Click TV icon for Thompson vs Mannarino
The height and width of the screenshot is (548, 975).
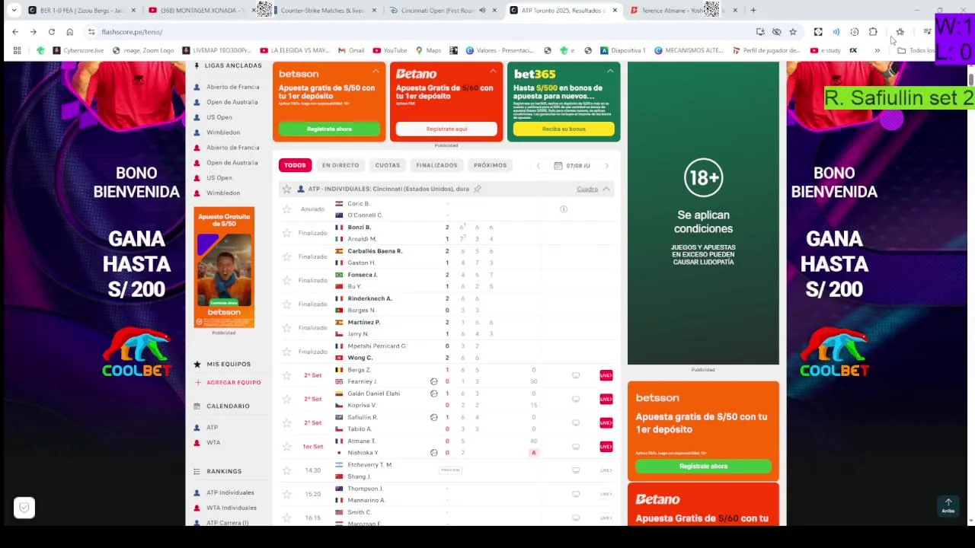(x=576, y=494)
